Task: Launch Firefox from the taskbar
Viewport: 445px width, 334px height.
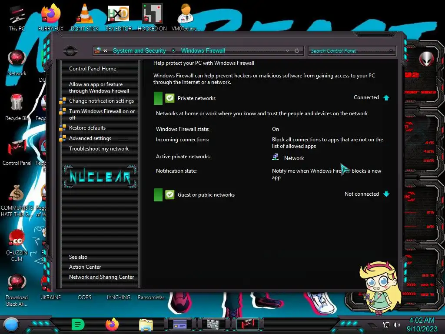Action: coord(112,324)
